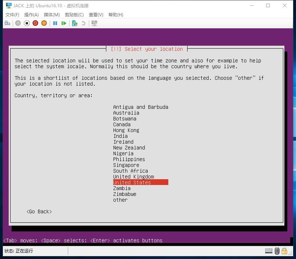Open the 查看(V) menu

pyautogui.click(x=96, y=15)
